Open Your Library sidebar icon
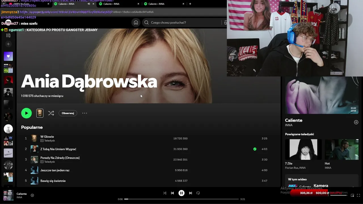The height and width of the screenshot is (204, 363). [8, 35]
